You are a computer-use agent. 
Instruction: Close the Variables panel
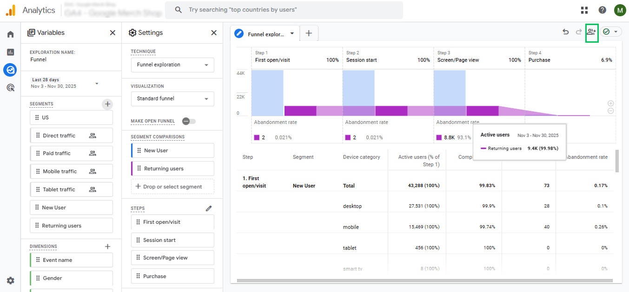click(x=113, y=33)
